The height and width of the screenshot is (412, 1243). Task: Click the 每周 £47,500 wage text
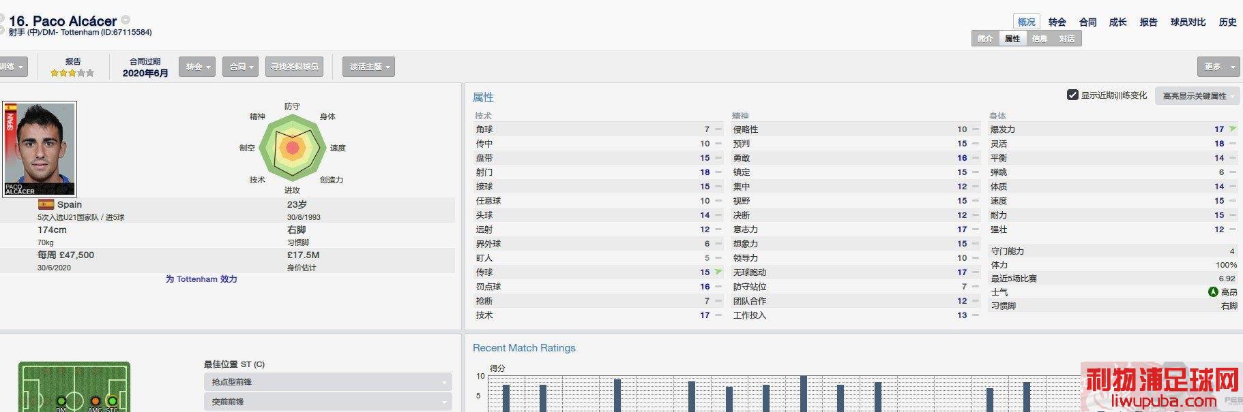click(66, 255)
